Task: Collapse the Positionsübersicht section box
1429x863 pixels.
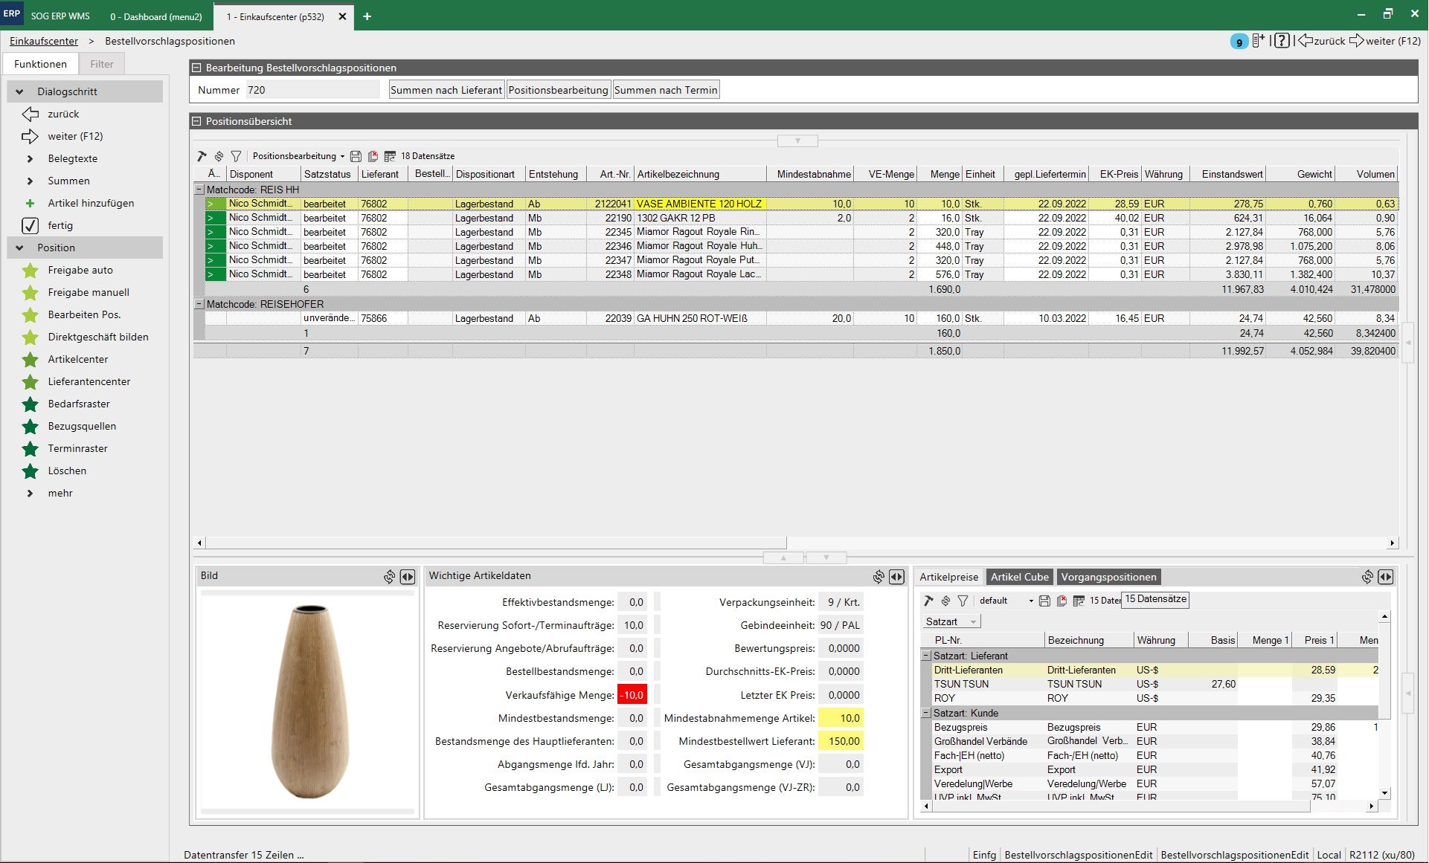Action: (x=197, y=121)
